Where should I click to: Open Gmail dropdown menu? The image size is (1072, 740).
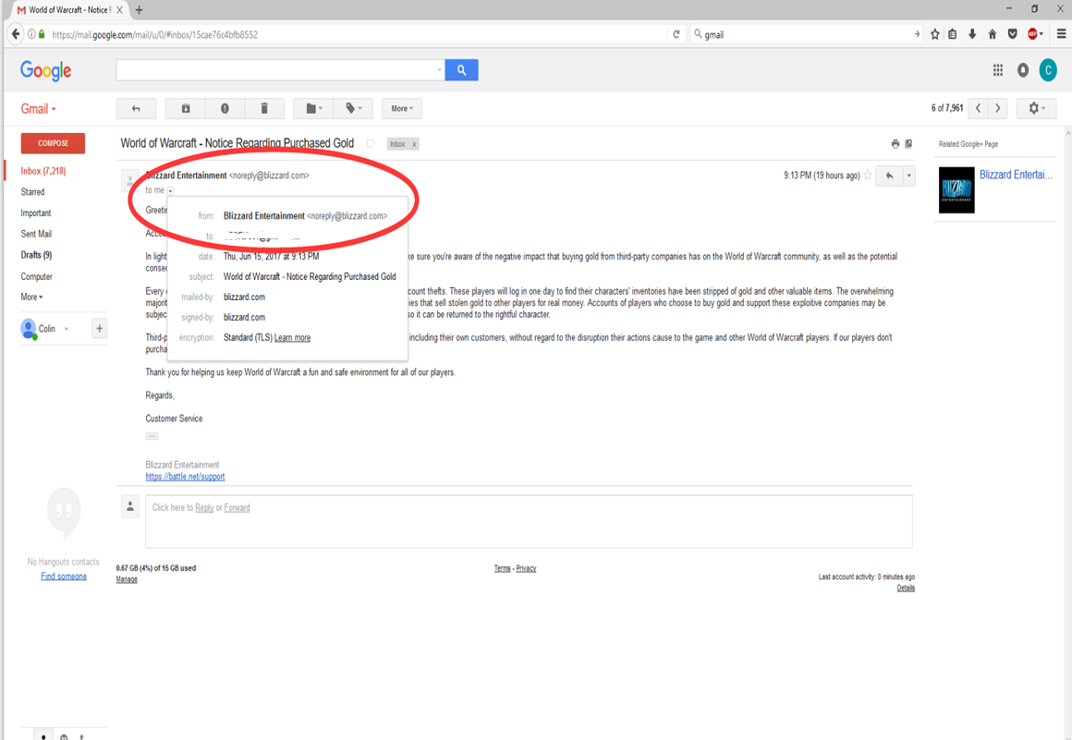38,109
